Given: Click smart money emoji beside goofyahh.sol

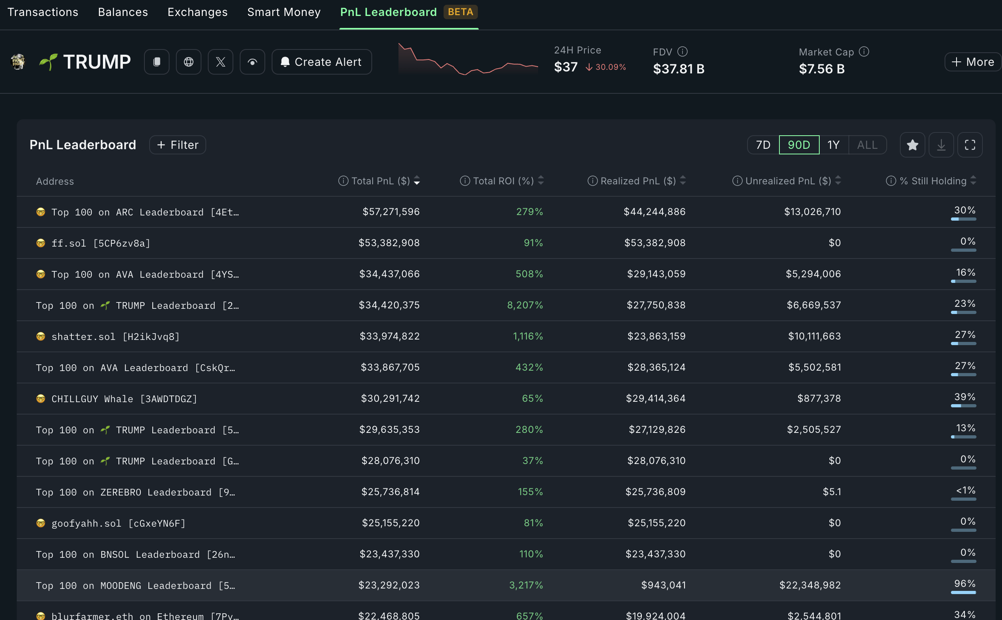Looking at the screenshot, I should [41, 523].
